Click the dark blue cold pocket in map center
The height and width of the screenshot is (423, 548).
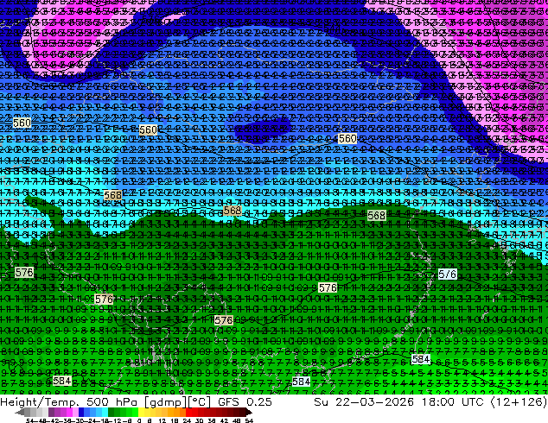[x=262, y=129]
